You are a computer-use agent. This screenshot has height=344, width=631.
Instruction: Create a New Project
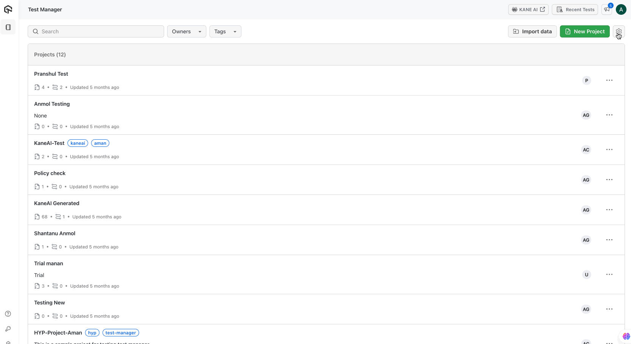pyautogui.click(x=584, y=31)
